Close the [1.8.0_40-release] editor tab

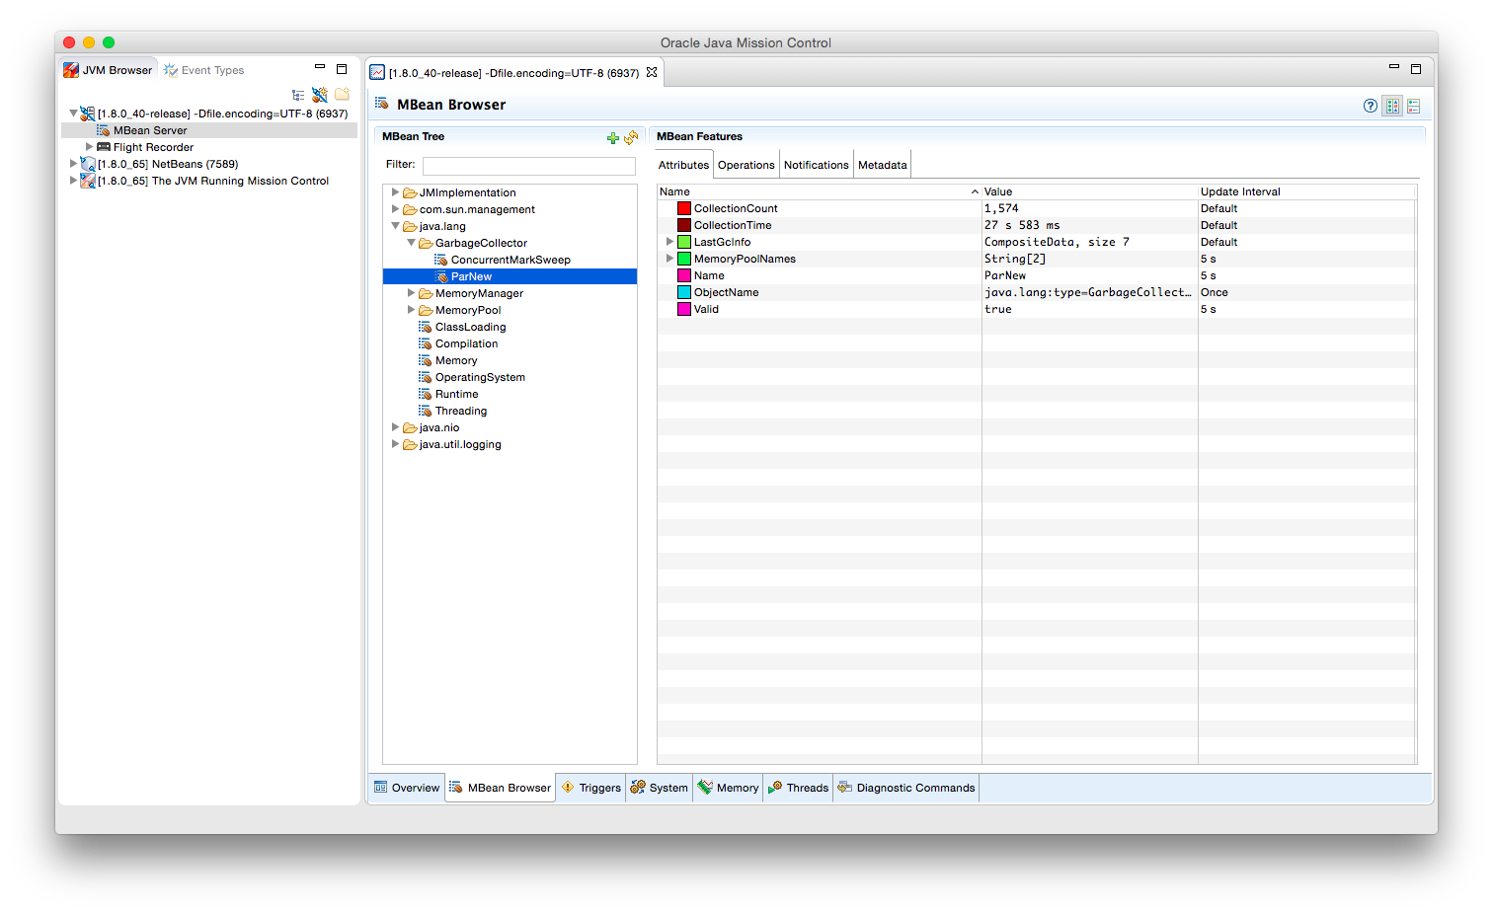652,72
